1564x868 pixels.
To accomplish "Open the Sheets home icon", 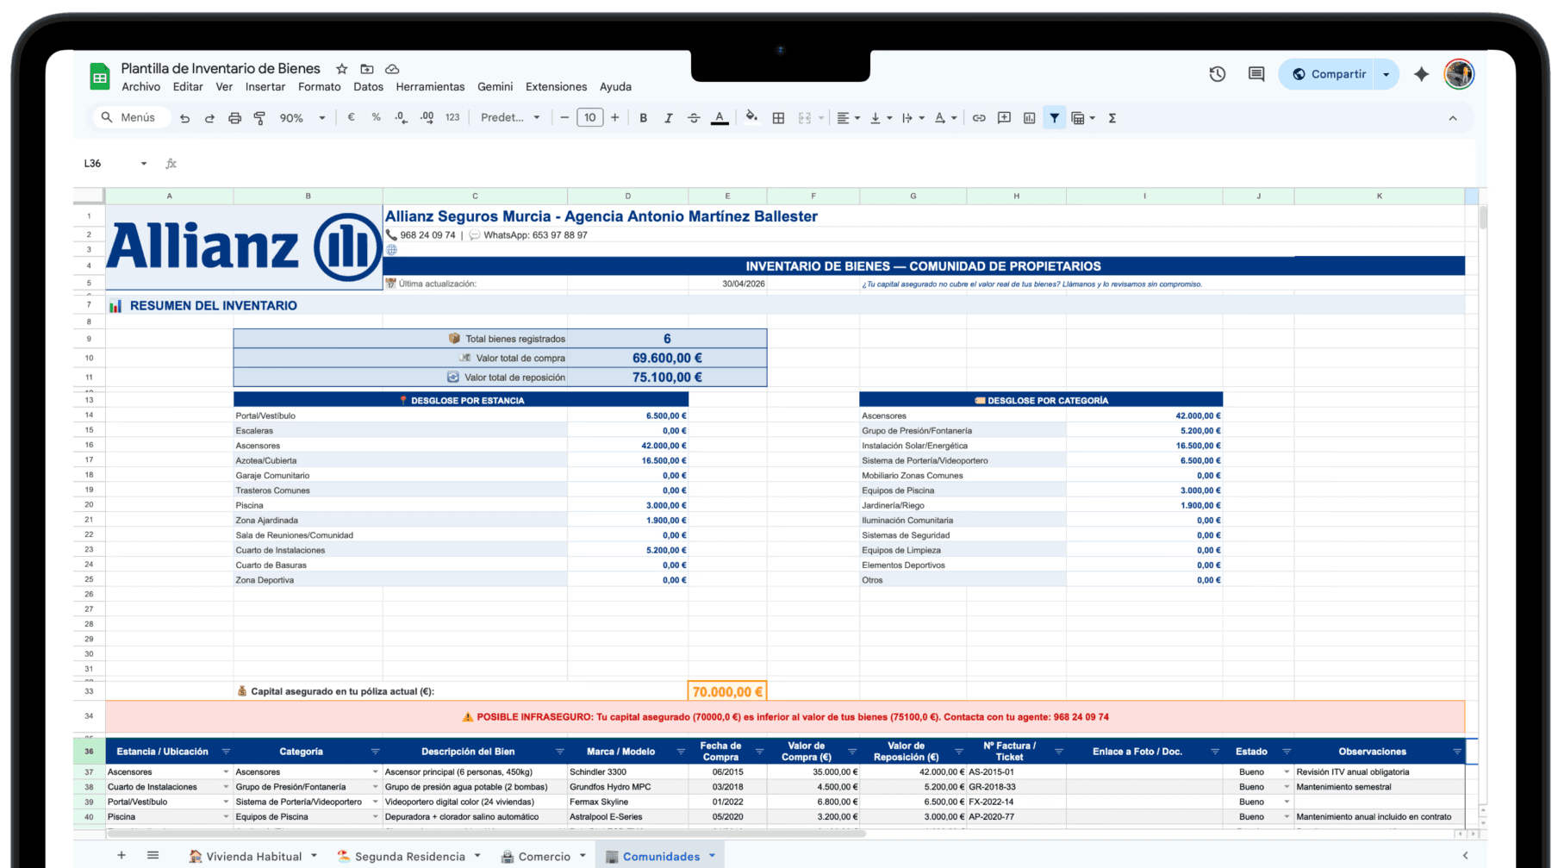I will (100, 77).
